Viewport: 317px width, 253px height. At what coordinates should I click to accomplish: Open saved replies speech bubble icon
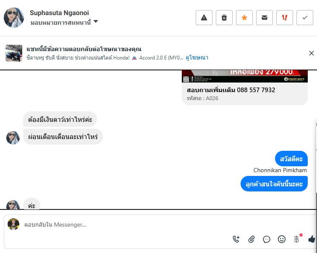(267, 239)
